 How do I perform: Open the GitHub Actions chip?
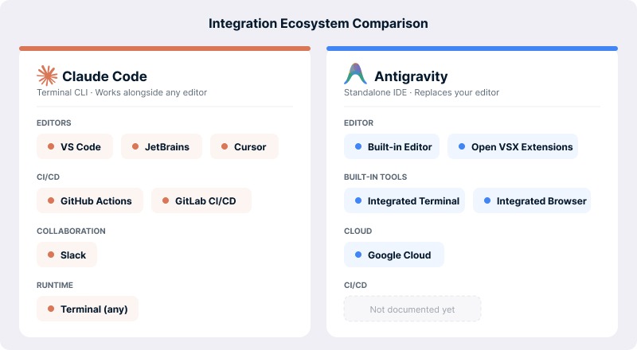[90, 200]
